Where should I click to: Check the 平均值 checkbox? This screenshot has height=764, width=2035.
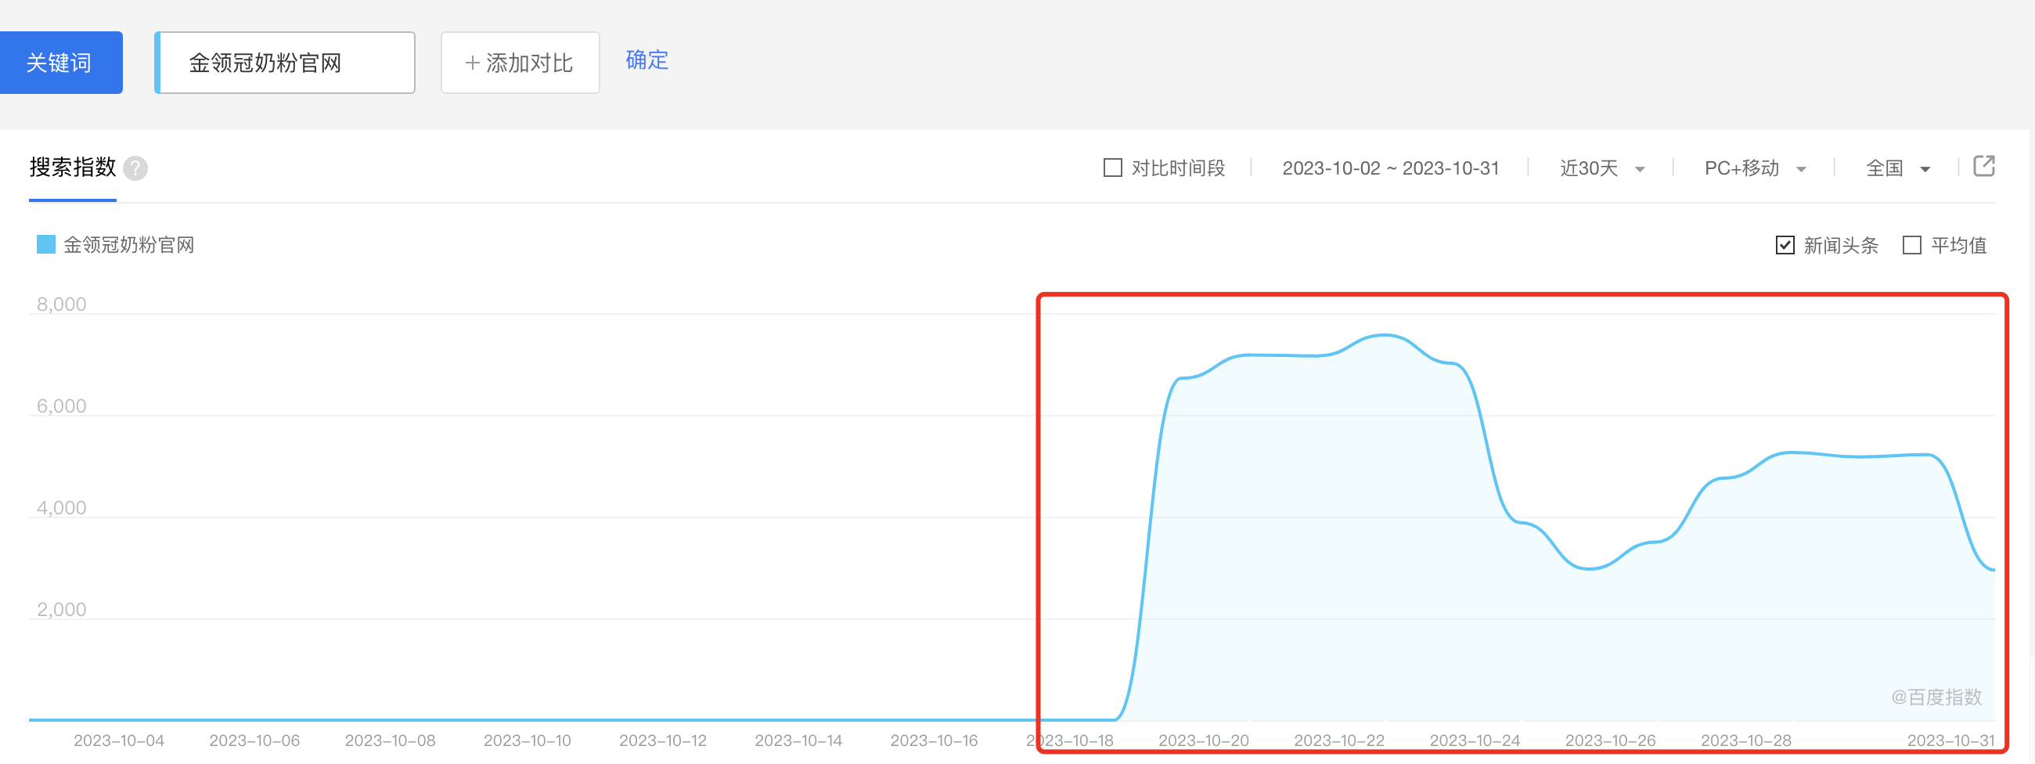(x=1912, y=245)
